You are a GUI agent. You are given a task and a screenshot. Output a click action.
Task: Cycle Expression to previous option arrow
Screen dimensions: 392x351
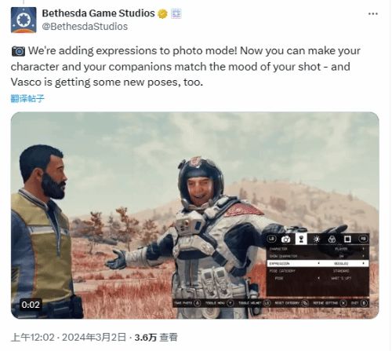318,263
